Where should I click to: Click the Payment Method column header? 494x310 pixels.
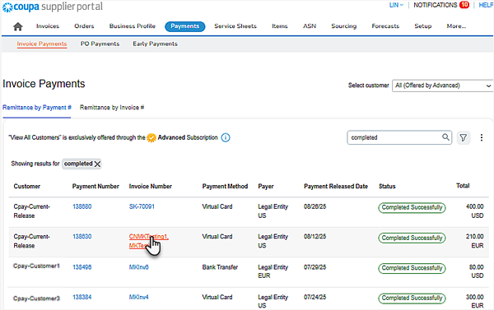point(225,187)
